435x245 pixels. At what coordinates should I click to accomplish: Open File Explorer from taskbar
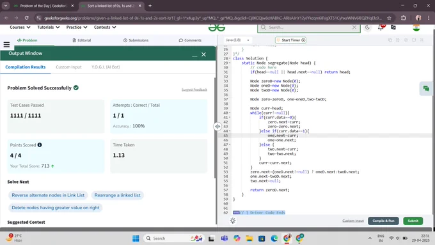tap(249, 239)
